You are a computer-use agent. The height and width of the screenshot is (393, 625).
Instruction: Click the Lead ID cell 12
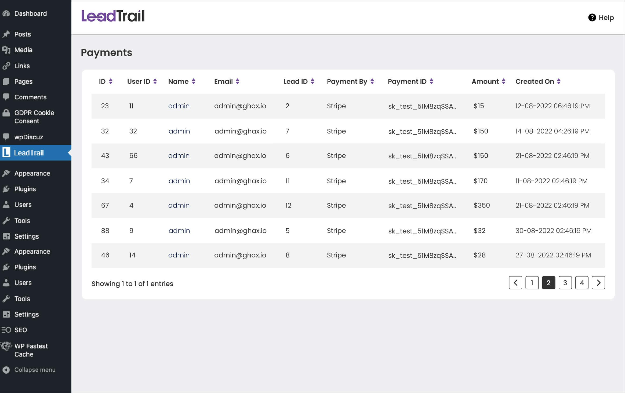coord(288,205)
